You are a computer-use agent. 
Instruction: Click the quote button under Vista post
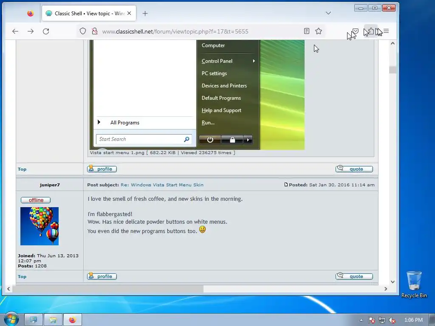tap(354, 169)
